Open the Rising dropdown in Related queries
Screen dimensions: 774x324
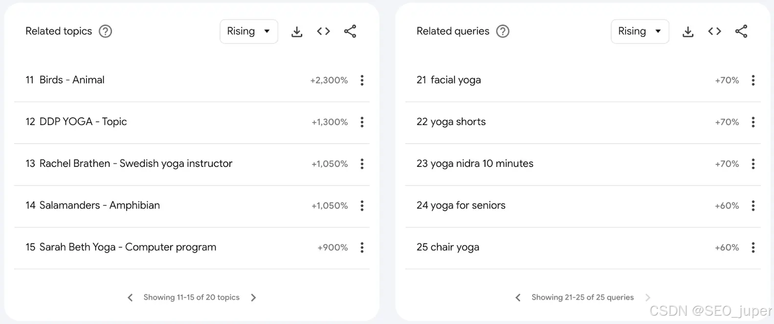click(640, 32)
